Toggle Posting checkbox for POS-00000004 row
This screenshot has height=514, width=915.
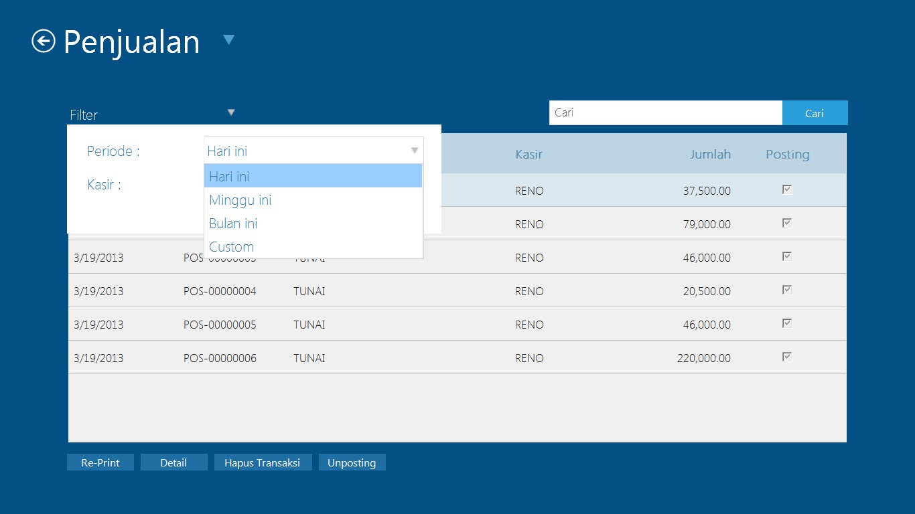point(787,290)
